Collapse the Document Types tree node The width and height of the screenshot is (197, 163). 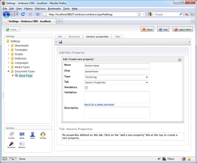pyautogui.click(x=9, y=71)
